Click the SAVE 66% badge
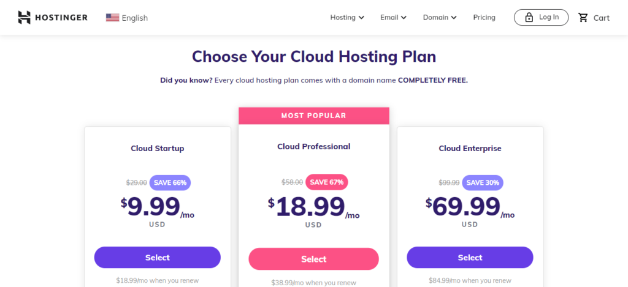Viewport: 628px width, 287px height. click(170, 183)
